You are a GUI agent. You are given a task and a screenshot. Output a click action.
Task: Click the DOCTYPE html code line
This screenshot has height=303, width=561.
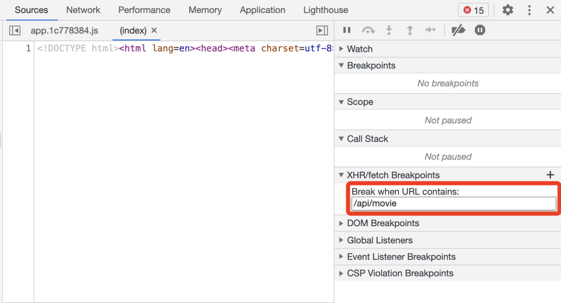[x=185, y=48]
